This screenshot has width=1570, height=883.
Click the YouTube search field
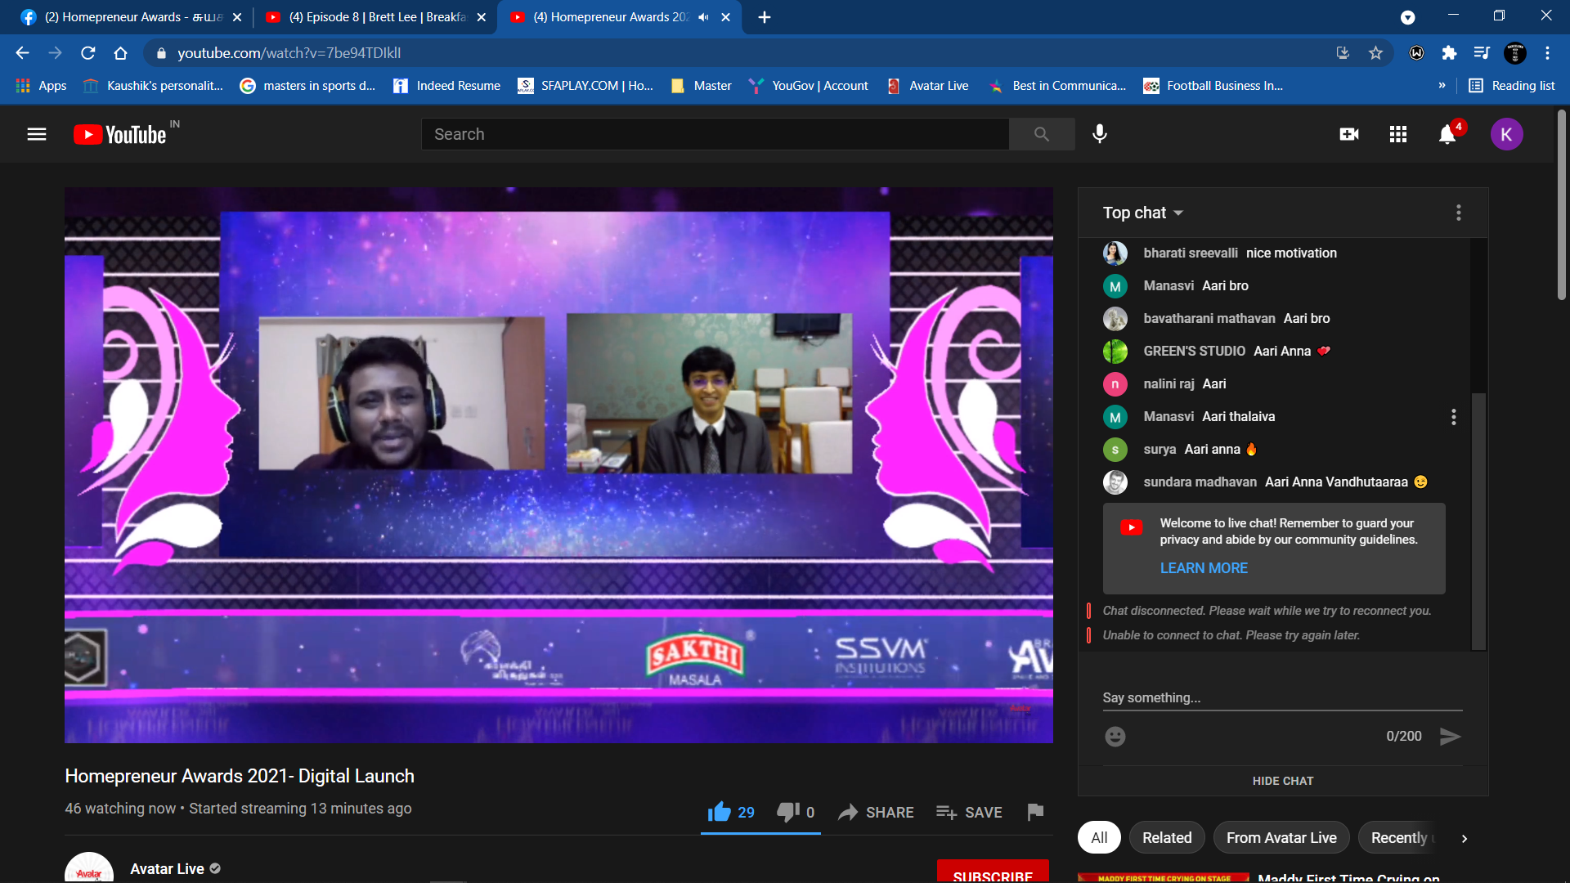[715, 134]
